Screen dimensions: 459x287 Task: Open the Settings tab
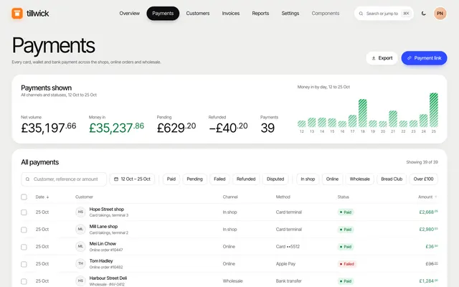[290, 14]
